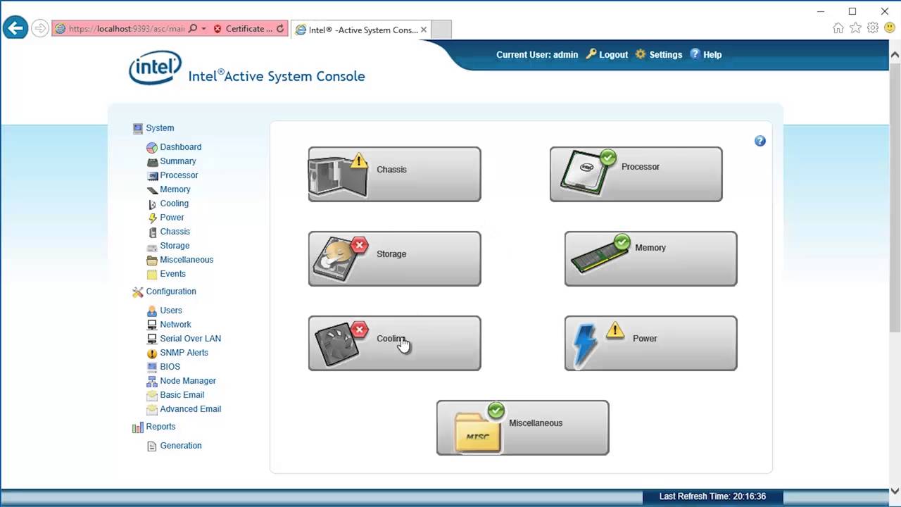
Task: Open browser Tools gear icon
Action: pos(873,28)
